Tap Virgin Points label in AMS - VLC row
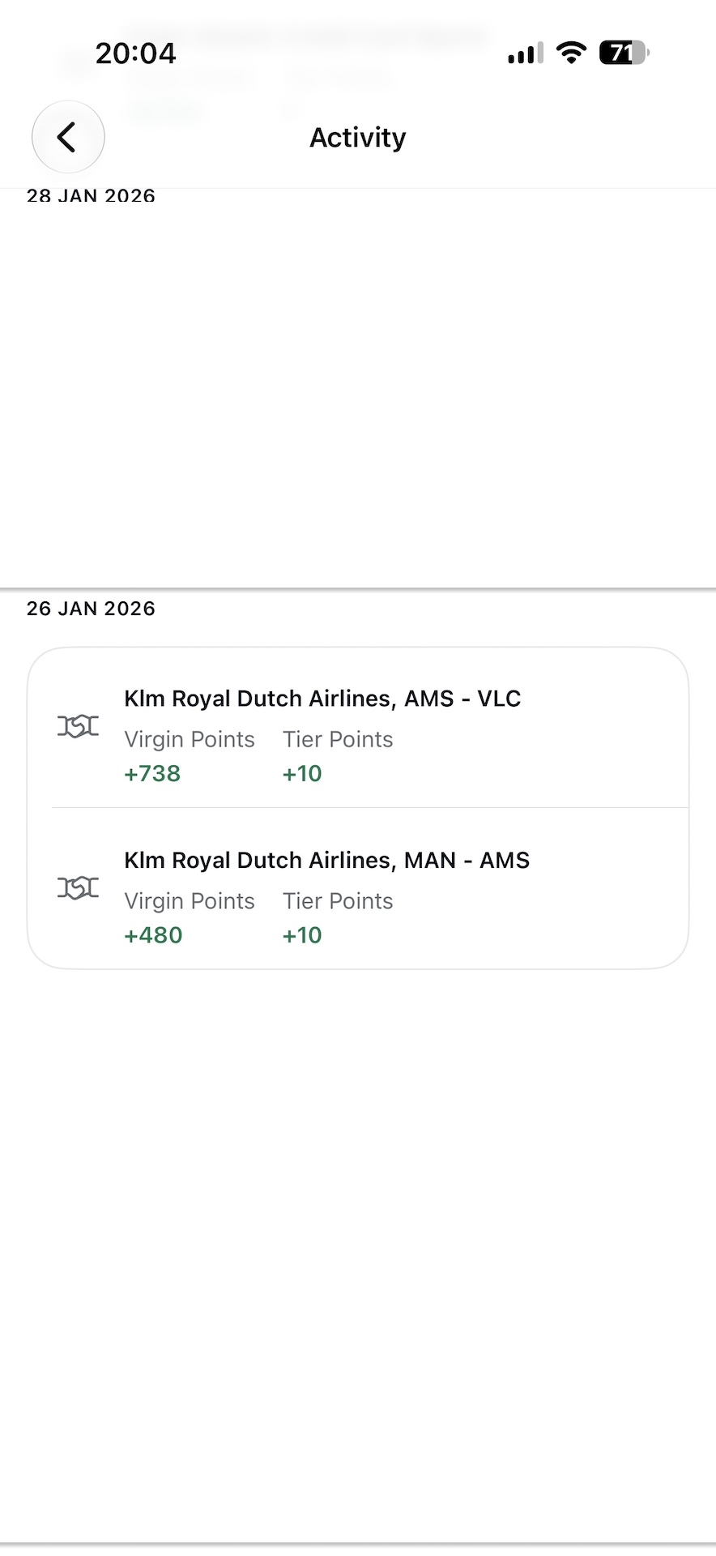716x1556 pixels. click(190, 739)
